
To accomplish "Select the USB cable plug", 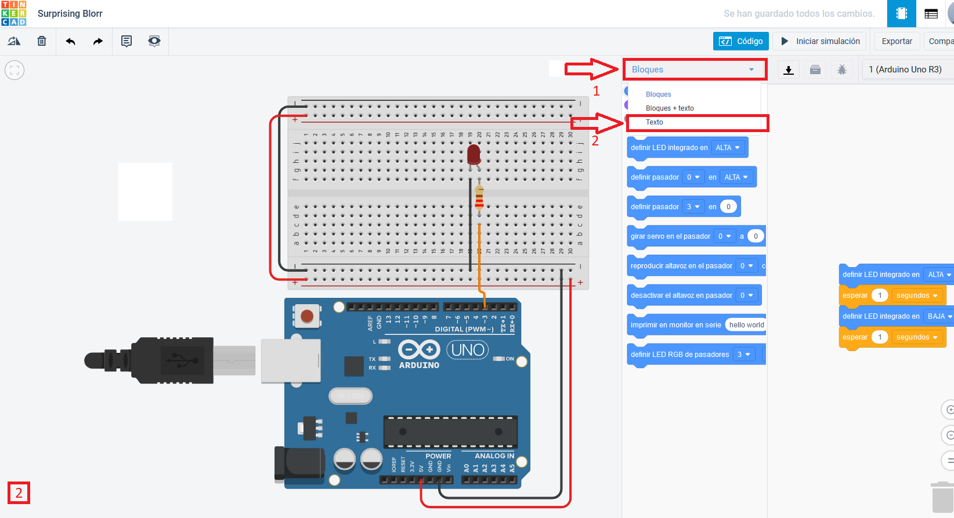I will [171, 360].
